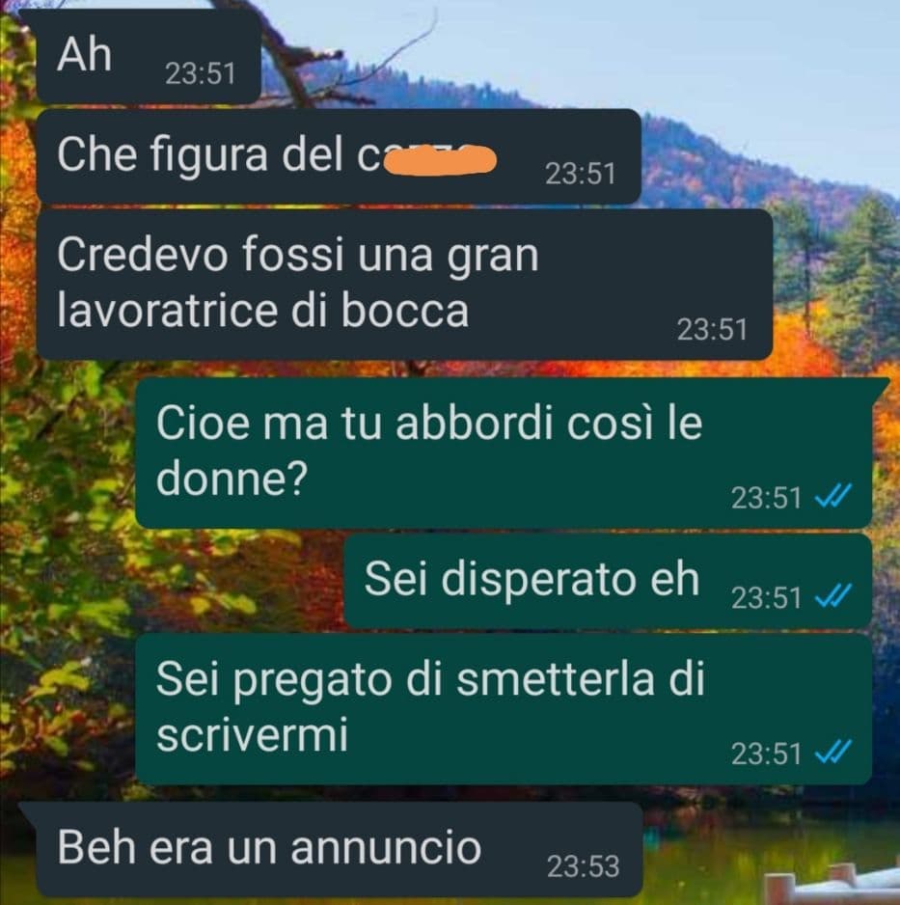This screenshot has width=900, height=905.
Task: Select the 'Credevo fossi una gran' message
Action: [x=404, y=284]
